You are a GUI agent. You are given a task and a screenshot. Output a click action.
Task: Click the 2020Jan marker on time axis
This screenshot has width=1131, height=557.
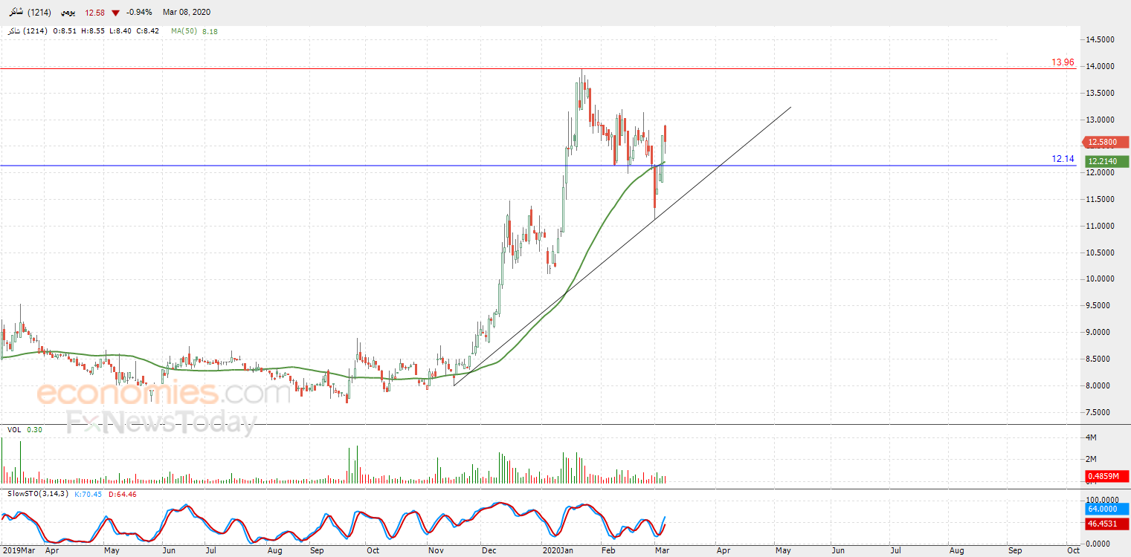pos(558,551)
